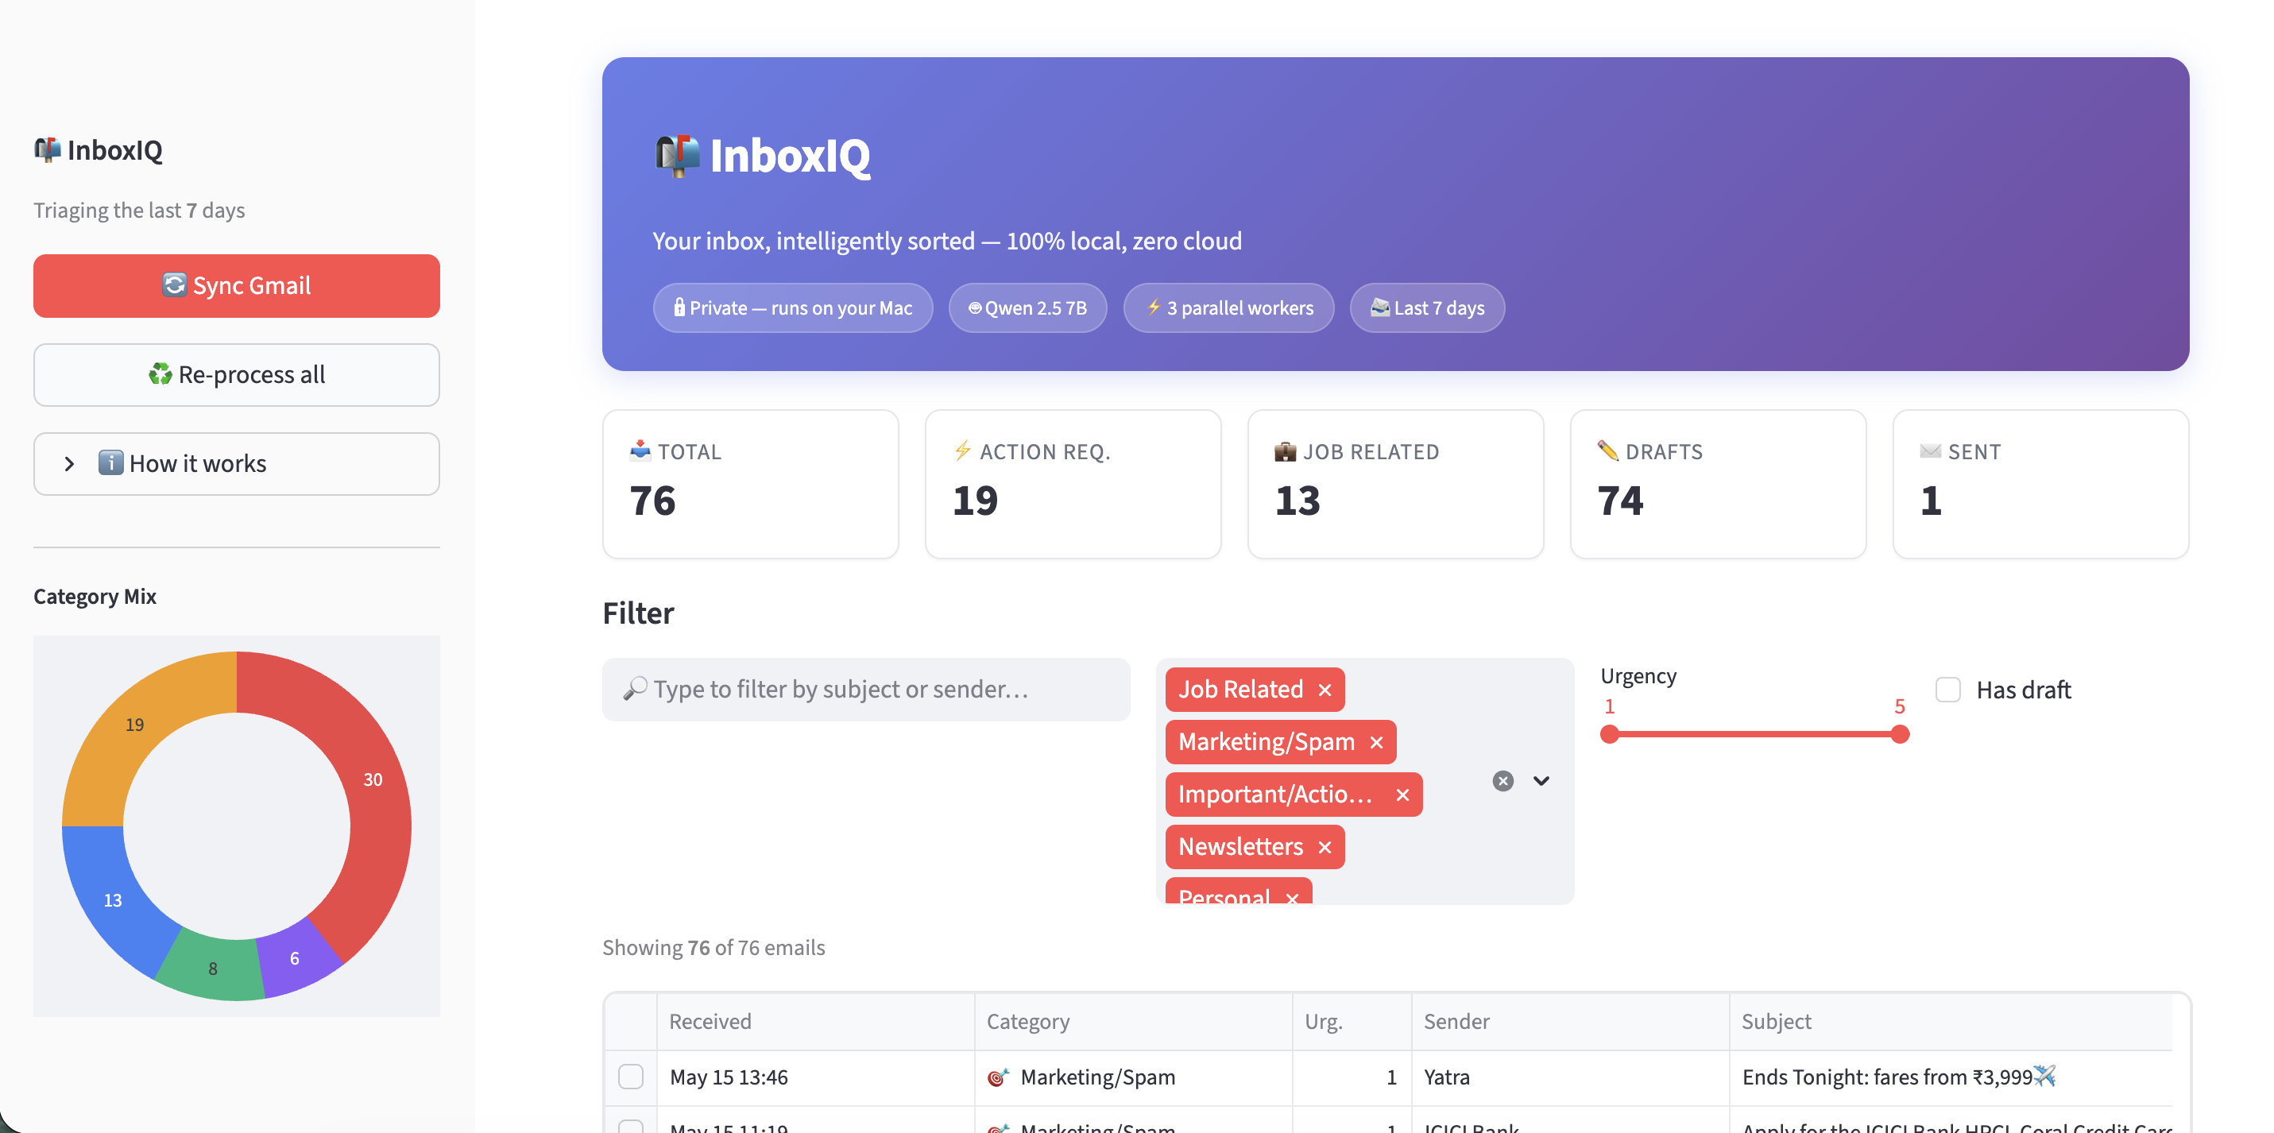The image size is (2274, 1133).
Task: Click the JOB RELATED briefcase icon
Action: coord(1286,451)
